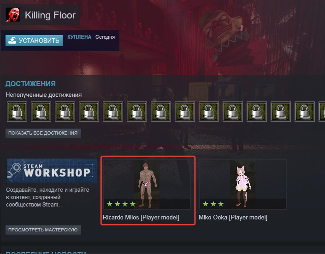This screenshot has width=325, height=254.
Task: Click the Killing Floor game icon
Action: point(13,15)
